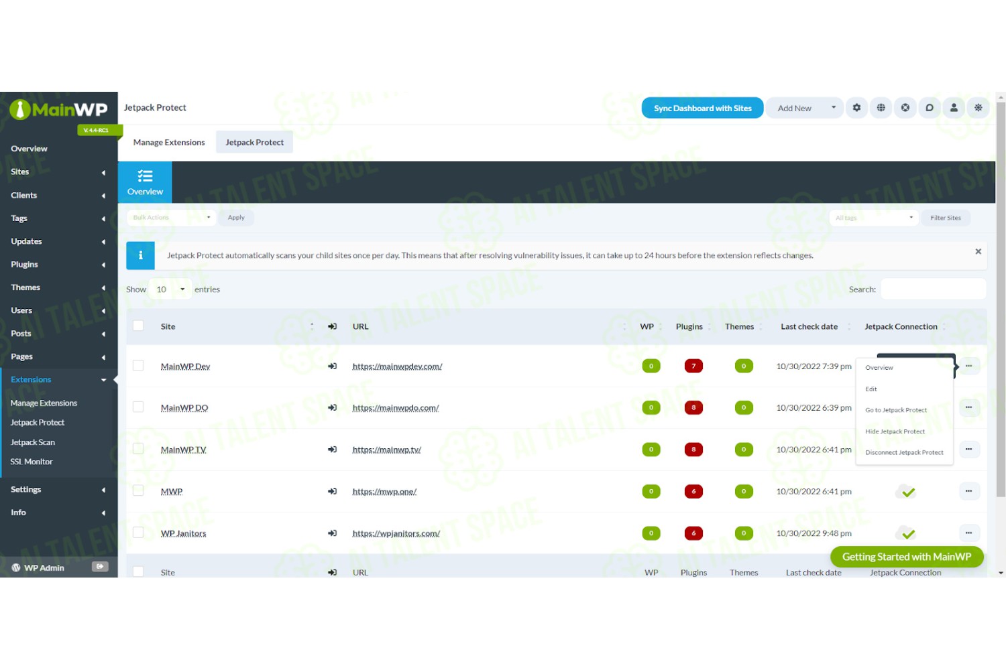Click Sync Dashboard with Sites button

coord(702,108)
